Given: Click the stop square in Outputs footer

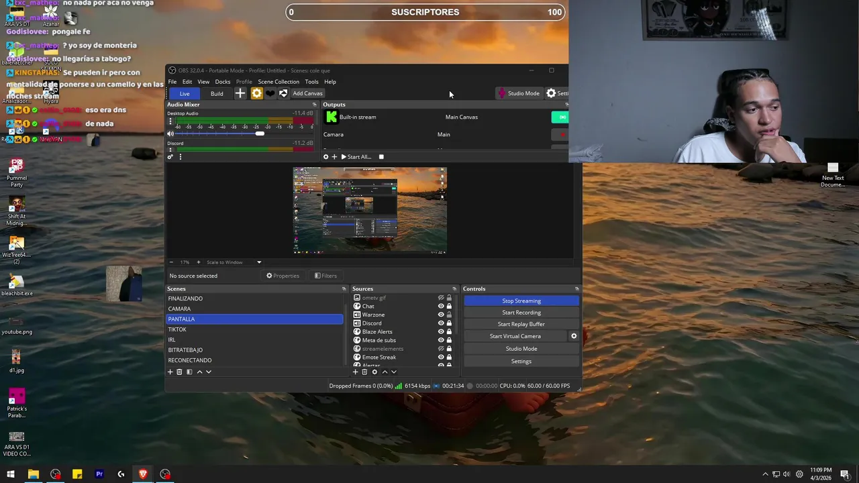Looking at the screenshot, I should (x=381, y=157).
